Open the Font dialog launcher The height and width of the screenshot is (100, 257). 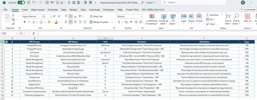point(61,28)
